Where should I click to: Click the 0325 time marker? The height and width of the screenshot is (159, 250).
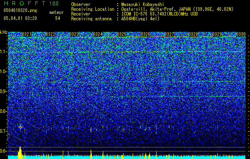pos(122,34)
